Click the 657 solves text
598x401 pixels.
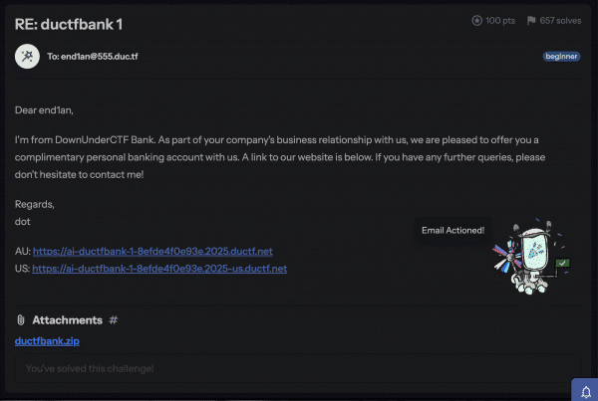560,21
